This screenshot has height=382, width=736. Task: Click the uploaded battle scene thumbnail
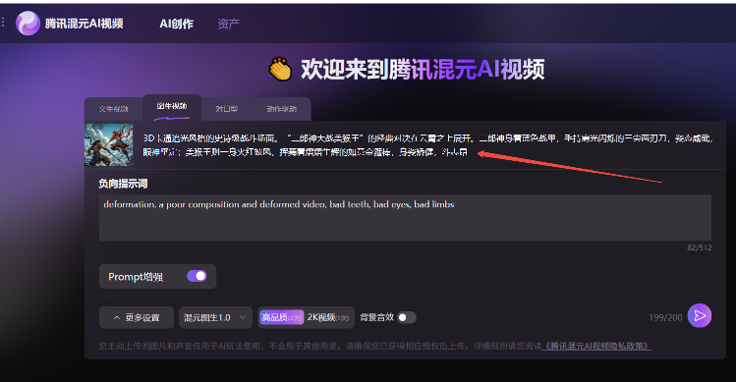click(108, 145)
